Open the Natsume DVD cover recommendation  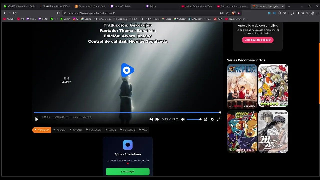point(273,85)
